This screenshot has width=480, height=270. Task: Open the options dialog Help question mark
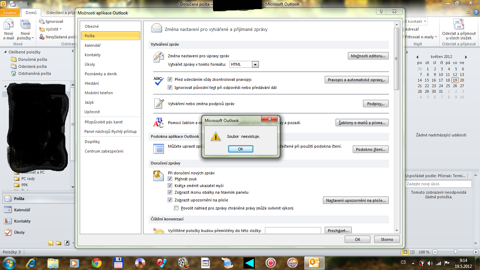[381, 12]
